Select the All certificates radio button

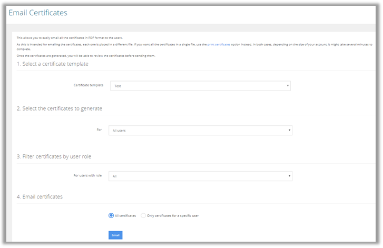(x=111, y=215)
